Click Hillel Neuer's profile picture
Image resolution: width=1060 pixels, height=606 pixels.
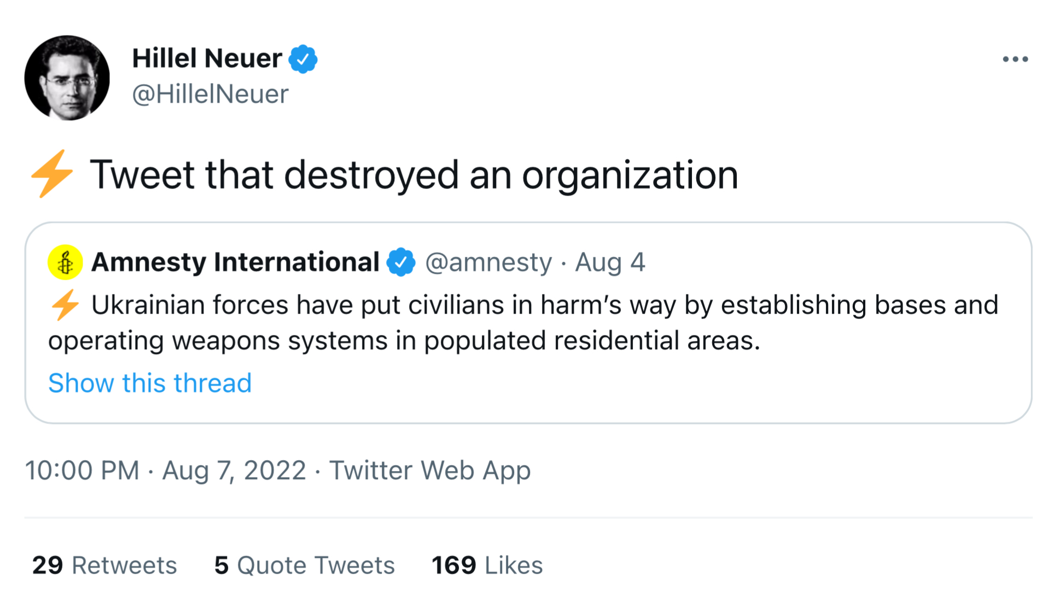coord(67,78)
